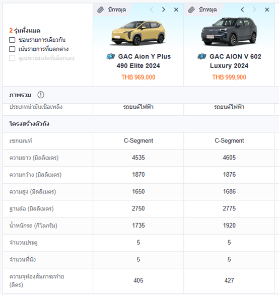Click the EV badge icon next to Aion Y Plus

110,56
